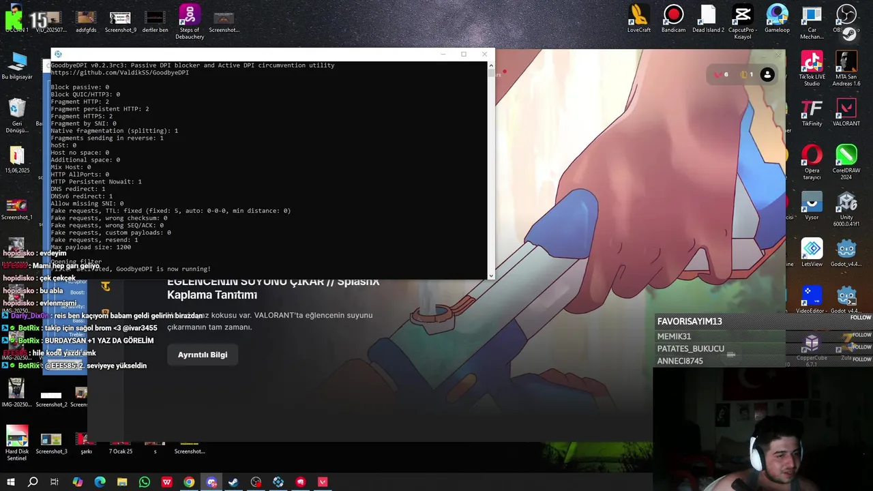Open WhatsApp from the taskbar

point(144,482)
